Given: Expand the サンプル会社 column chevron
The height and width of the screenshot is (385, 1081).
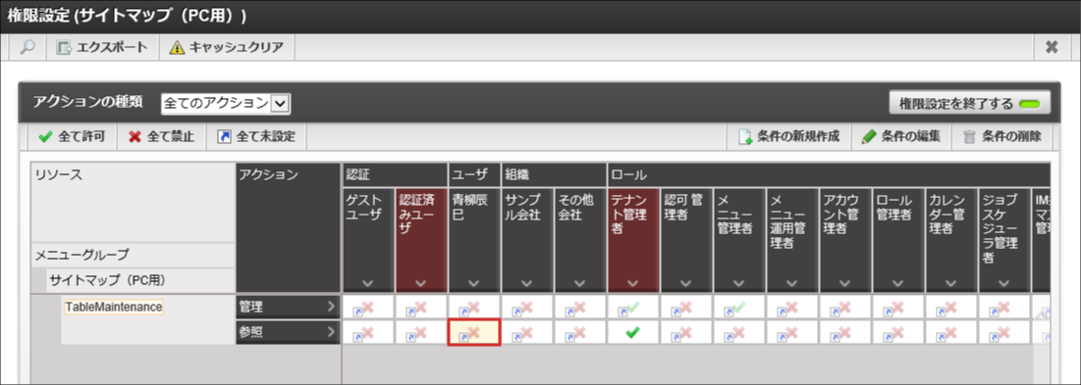Looking at the screenshot, I should click(526, 282).
